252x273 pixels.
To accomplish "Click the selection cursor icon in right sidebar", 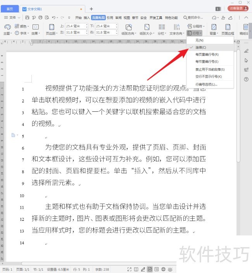I will tap(246, 60).
